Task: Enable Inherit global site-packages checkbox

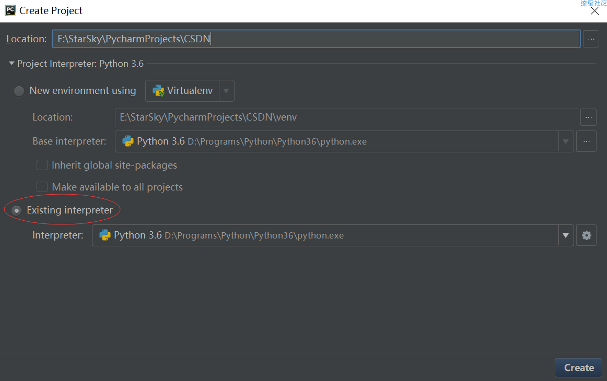Action: pos(42,165)
